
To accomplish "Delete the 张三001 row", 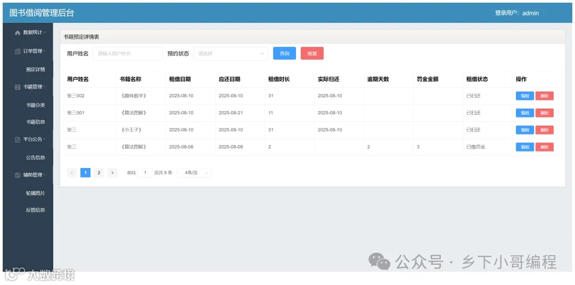I will point(545,113).
